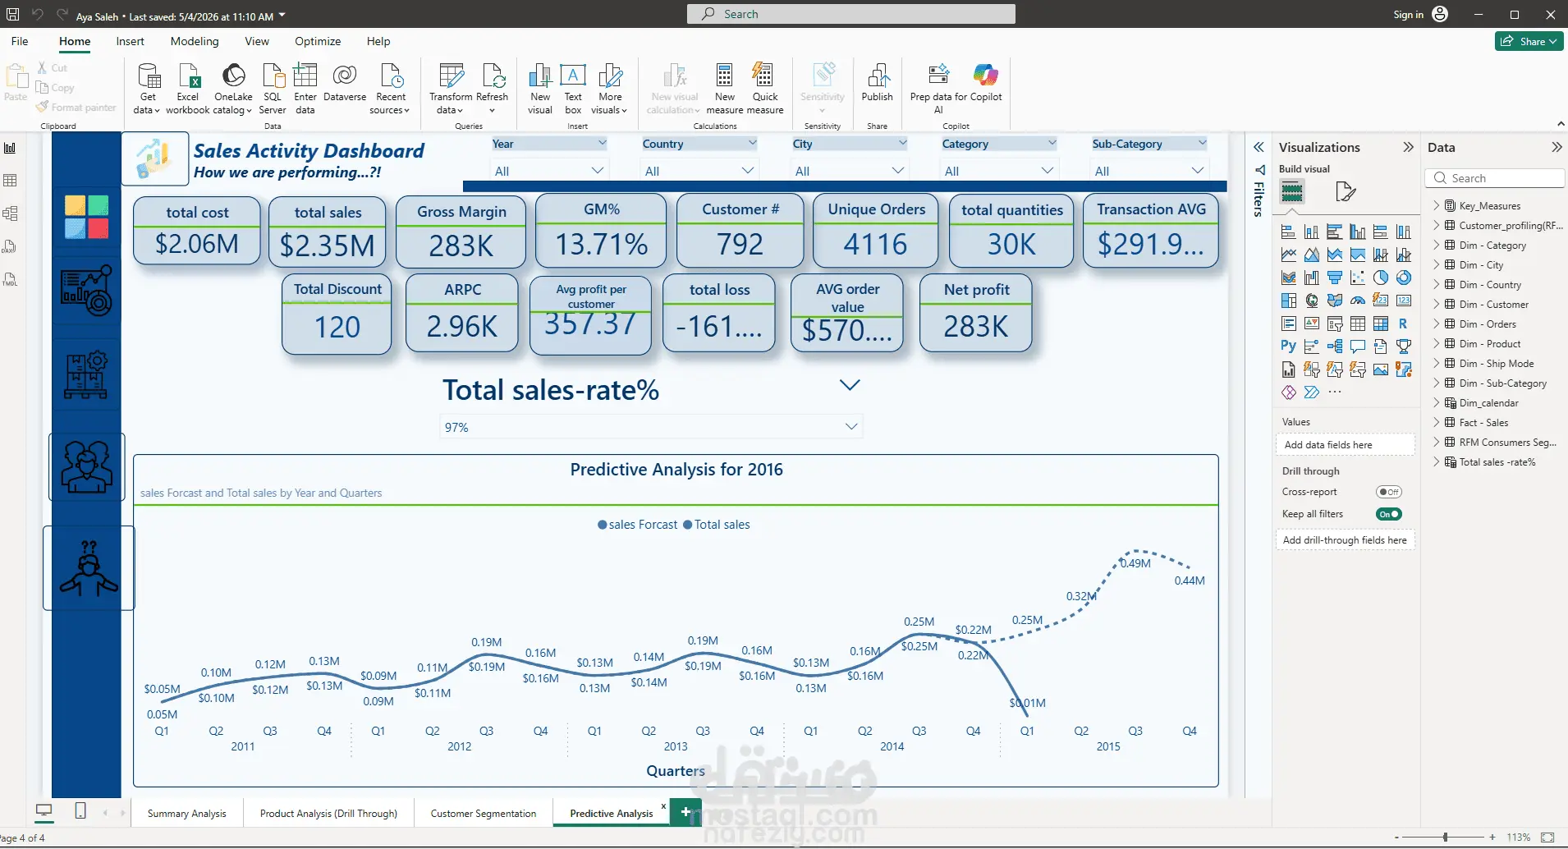Open the Modeling ribbon tab

(x=195, y=41)
